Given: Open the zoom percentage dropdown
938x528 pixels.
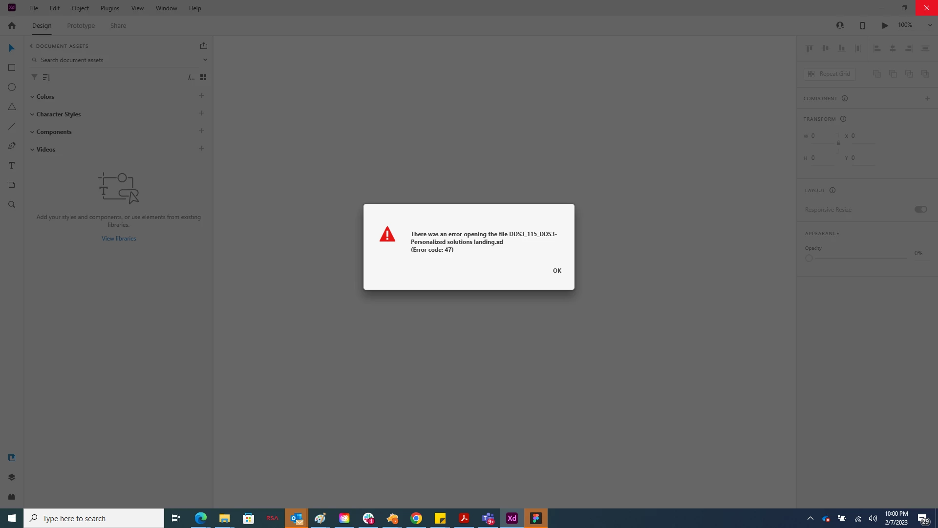Looking at the screenshot, I should 930,25.
